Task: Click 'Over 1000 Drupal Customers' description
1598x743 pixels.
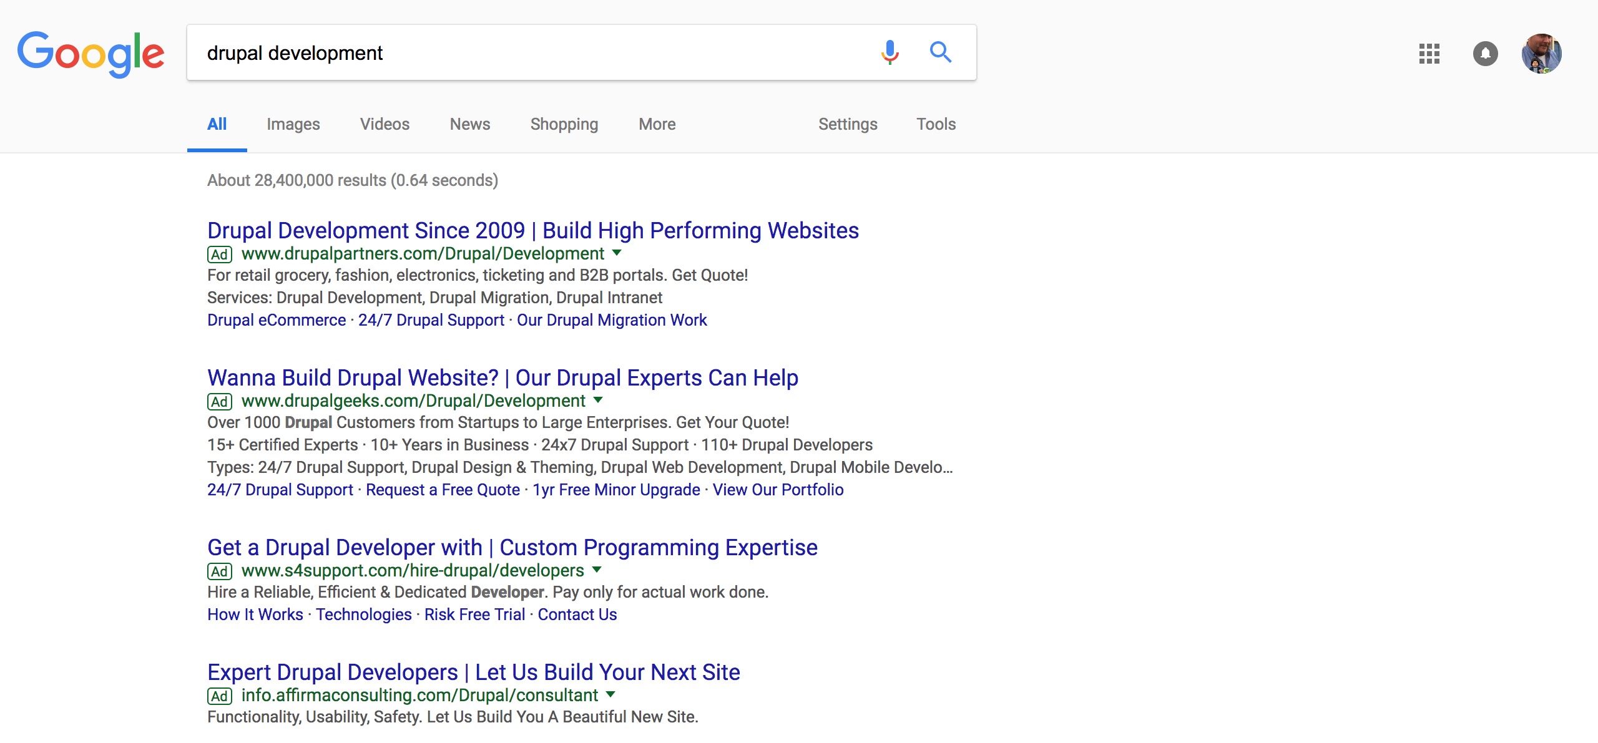Action: (498, 422)
